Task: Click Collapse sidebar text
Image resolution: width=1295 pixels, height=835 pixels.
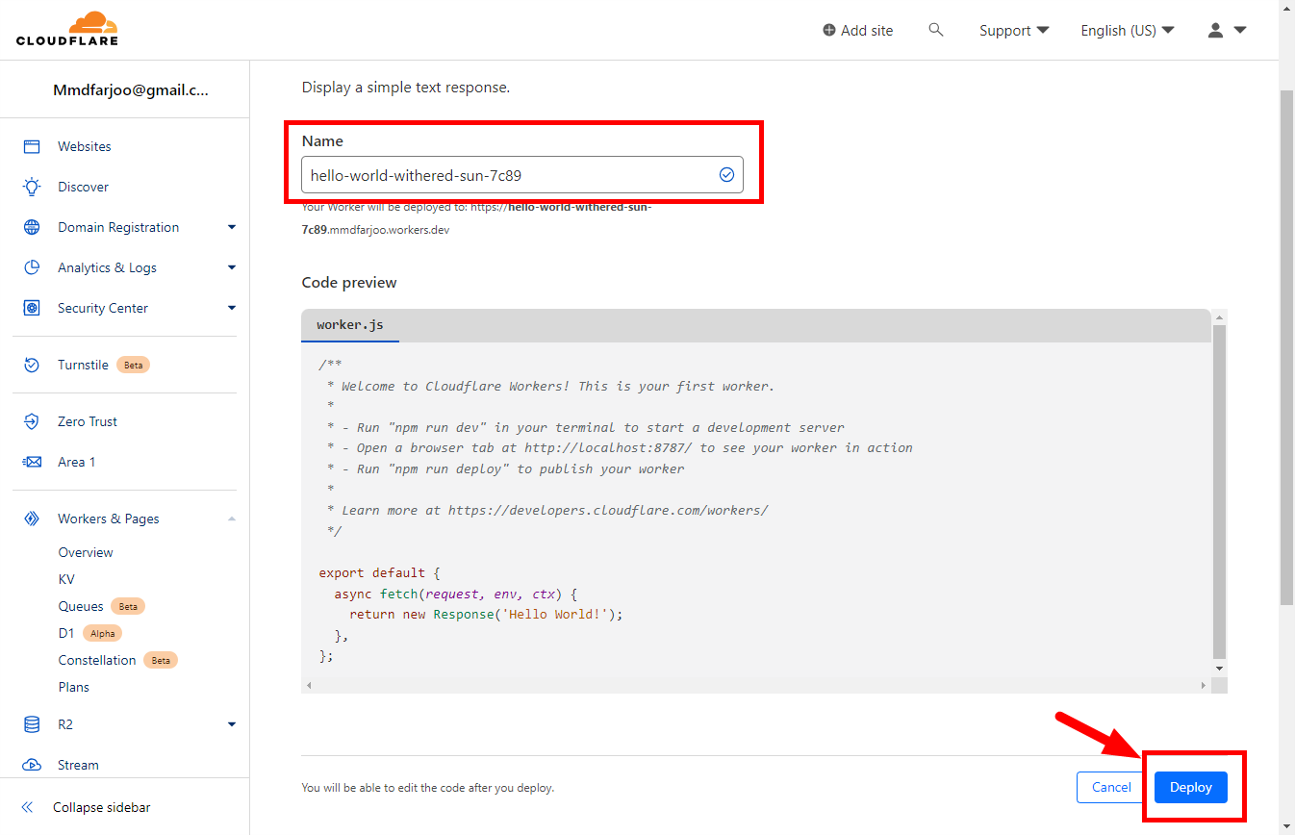Action: pyautogui.click(x=102, y=807)
